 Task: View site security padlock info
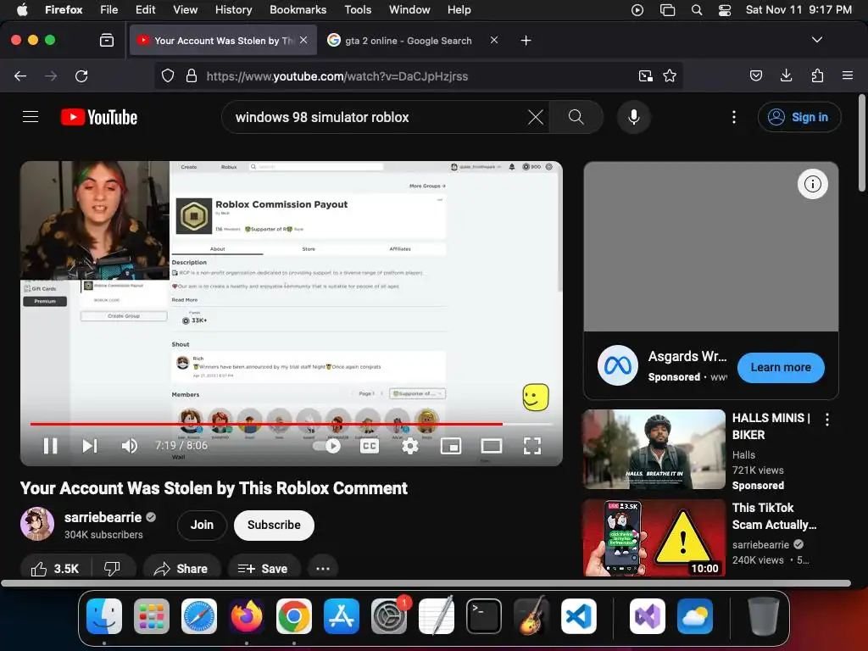point(192,75)
